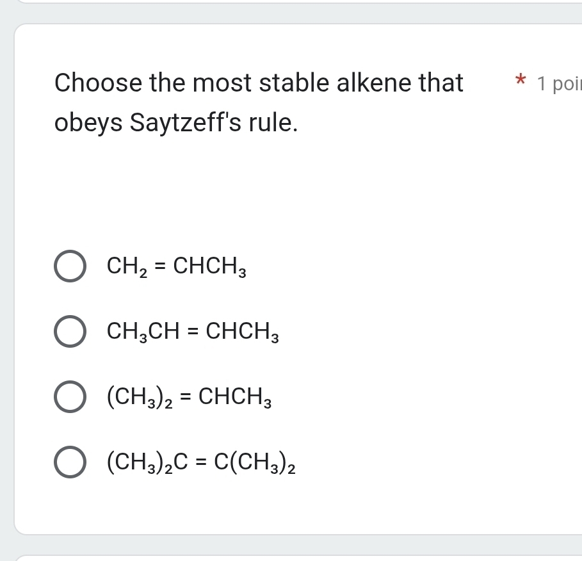Choose the first answer option circle
This screenshot has width=582, height=561.
(x=70, y=266)
